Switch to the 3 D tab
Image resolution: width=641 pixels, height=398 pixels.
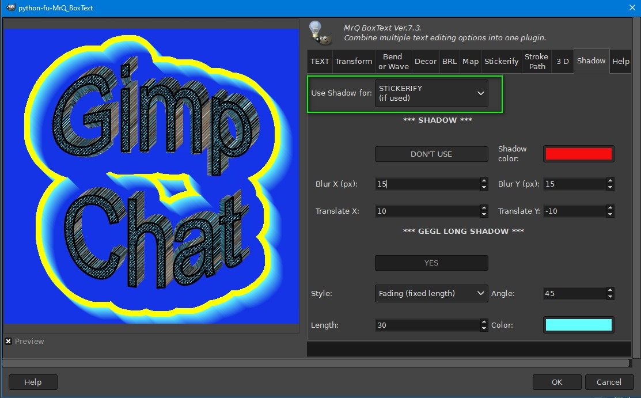563,62
